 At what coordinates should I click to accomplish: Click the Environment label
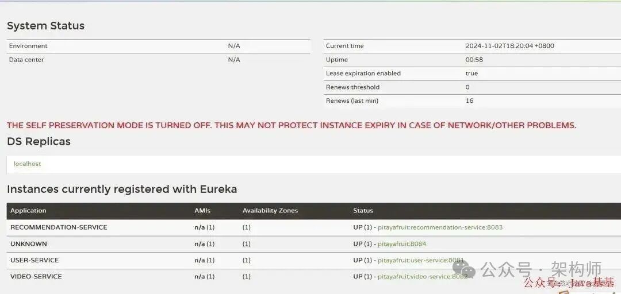(28, 46)
